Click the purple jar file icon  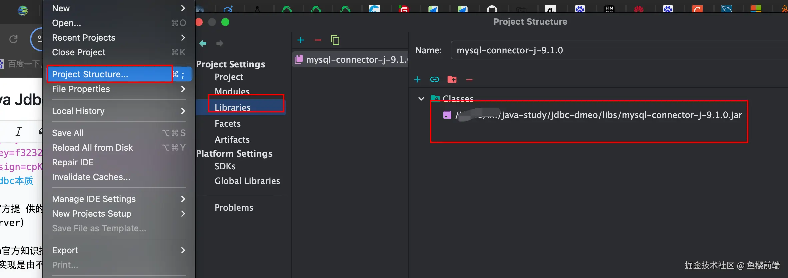(447, 115)
